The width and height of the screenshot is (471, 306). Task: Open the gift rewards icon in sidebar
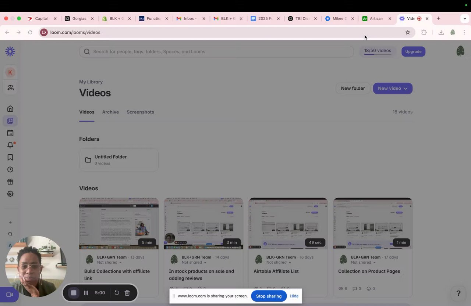(10, 181)
